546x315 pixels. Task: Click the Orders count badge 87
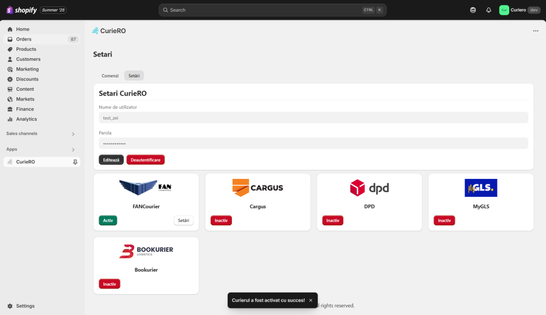(73, 40)
